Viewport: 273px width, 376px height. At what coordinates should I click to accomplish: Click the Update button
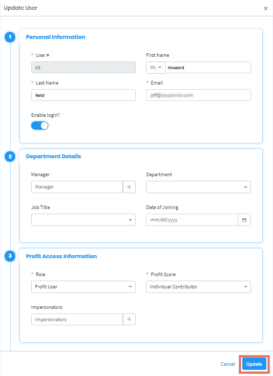254,364
